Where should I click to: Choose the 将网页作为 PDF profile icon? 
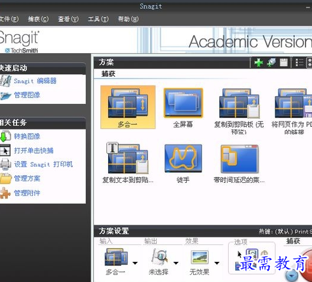(x=294, y=103)
